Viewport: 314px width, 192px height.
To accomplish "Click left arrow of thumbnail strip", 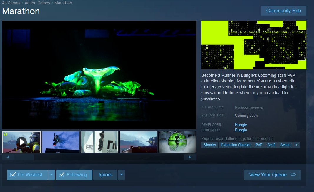I will (x=8, y=157).
